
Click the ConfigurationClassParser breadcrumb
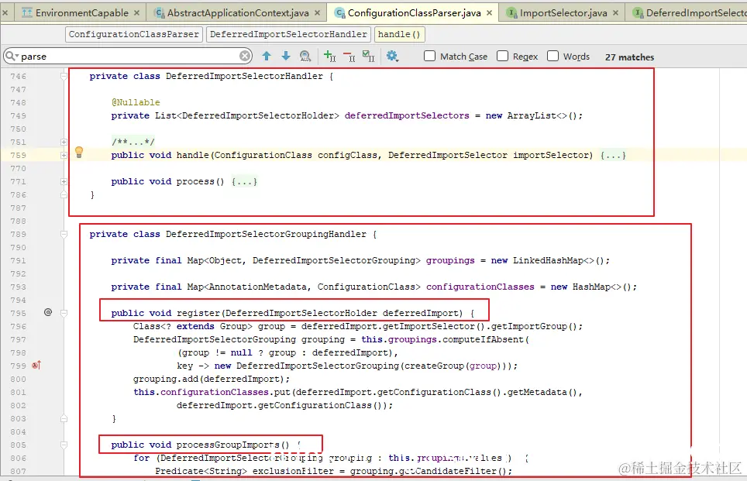click(134, 34)
